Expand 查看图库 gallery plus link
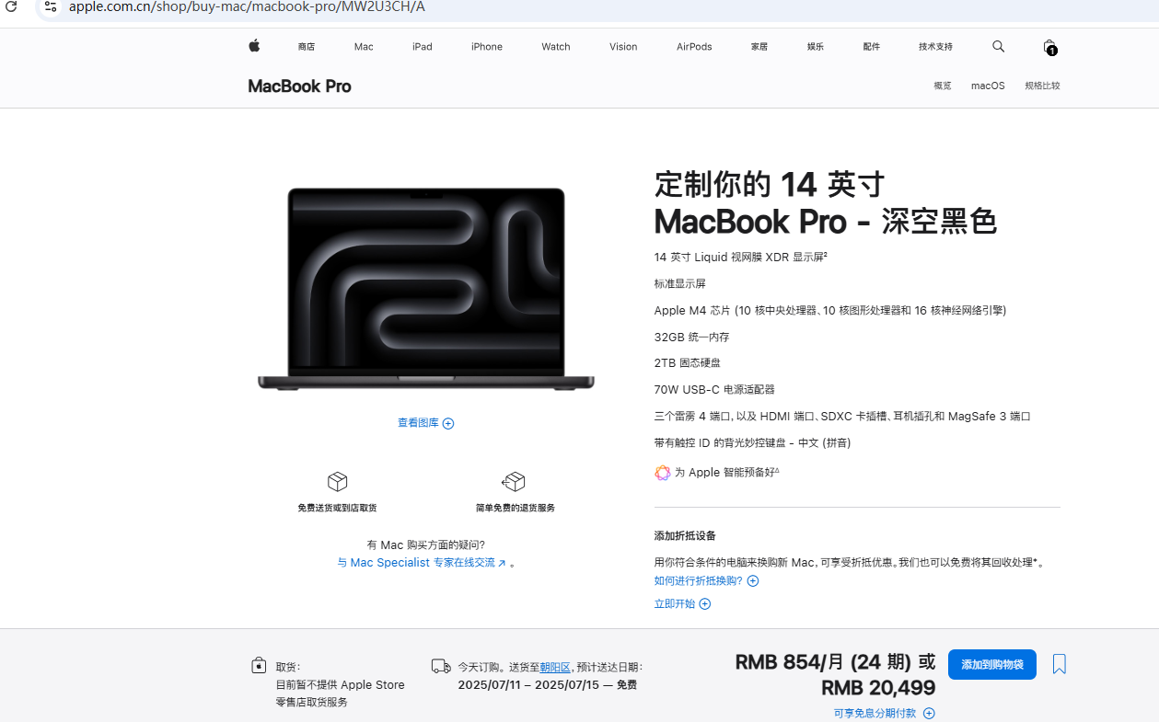Screen dimensions: 1159x722 tap(426, 423)
